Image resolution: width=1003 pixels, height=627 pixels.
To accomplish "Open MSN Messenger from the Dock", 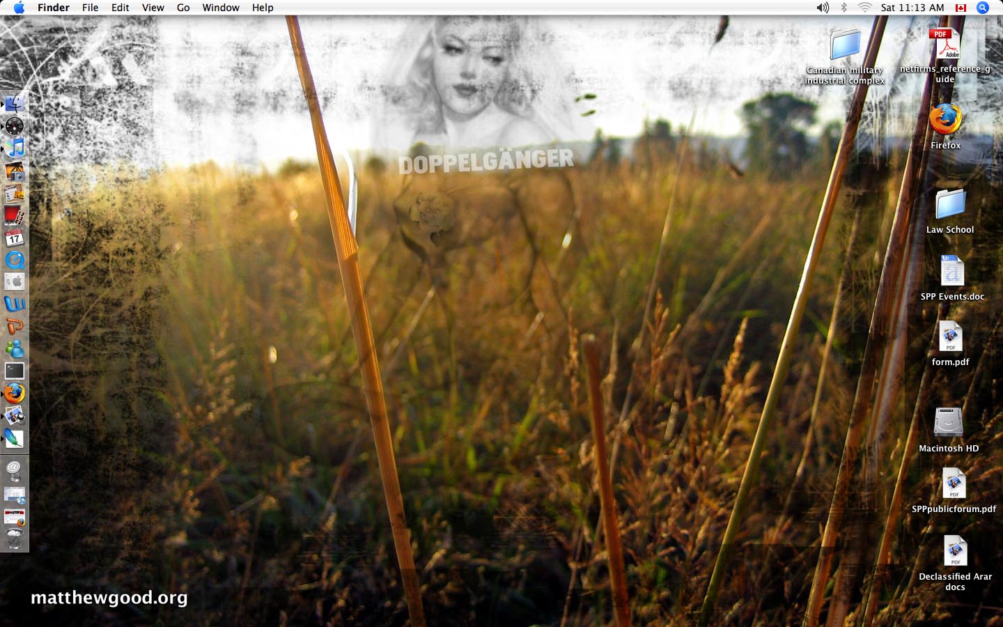I will 15,348.
